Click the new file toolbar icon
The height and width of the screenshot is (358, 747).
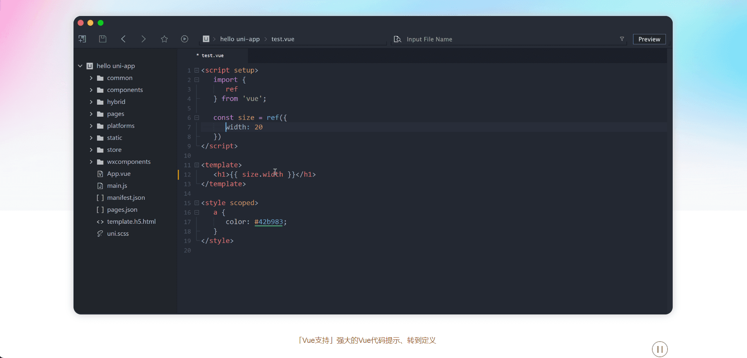(82, 39)
